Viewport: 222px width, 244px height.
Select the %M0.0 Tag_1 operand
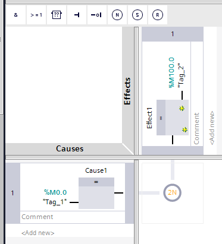click(x=55, y=197)
